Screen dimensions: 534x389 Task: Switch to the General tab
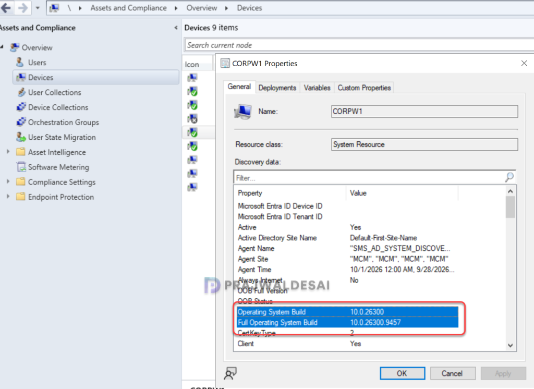pos(239,87)
